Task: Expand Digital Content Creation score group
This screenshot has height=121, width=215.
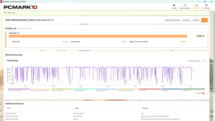Action: (139, 42)
